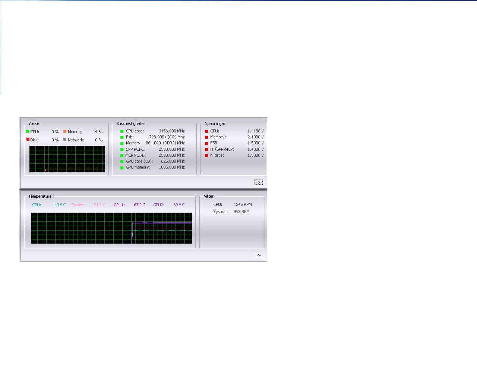Select the FSB voltage 1.5000 V value
The width and height of the screenshot is (477, 382).
[x=256, y=143]
